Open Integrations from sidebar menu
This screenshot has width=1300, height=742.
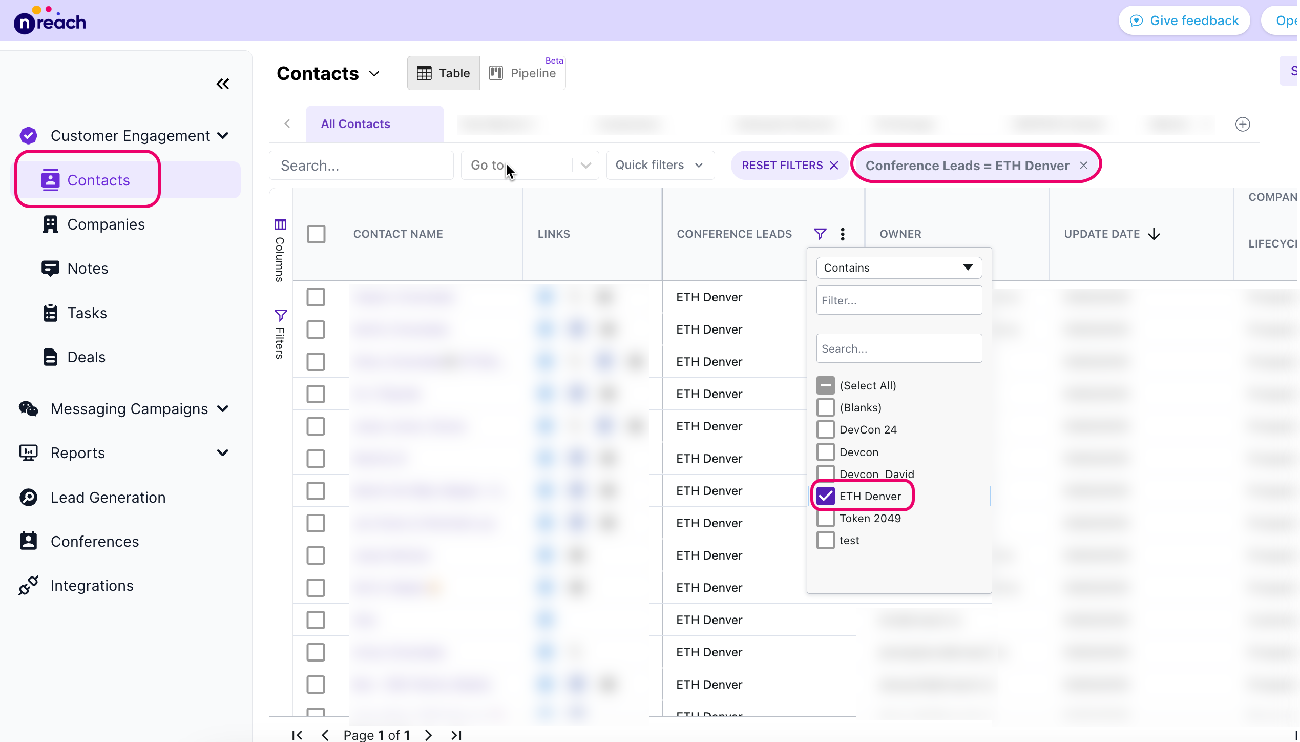tap(92, 586)
